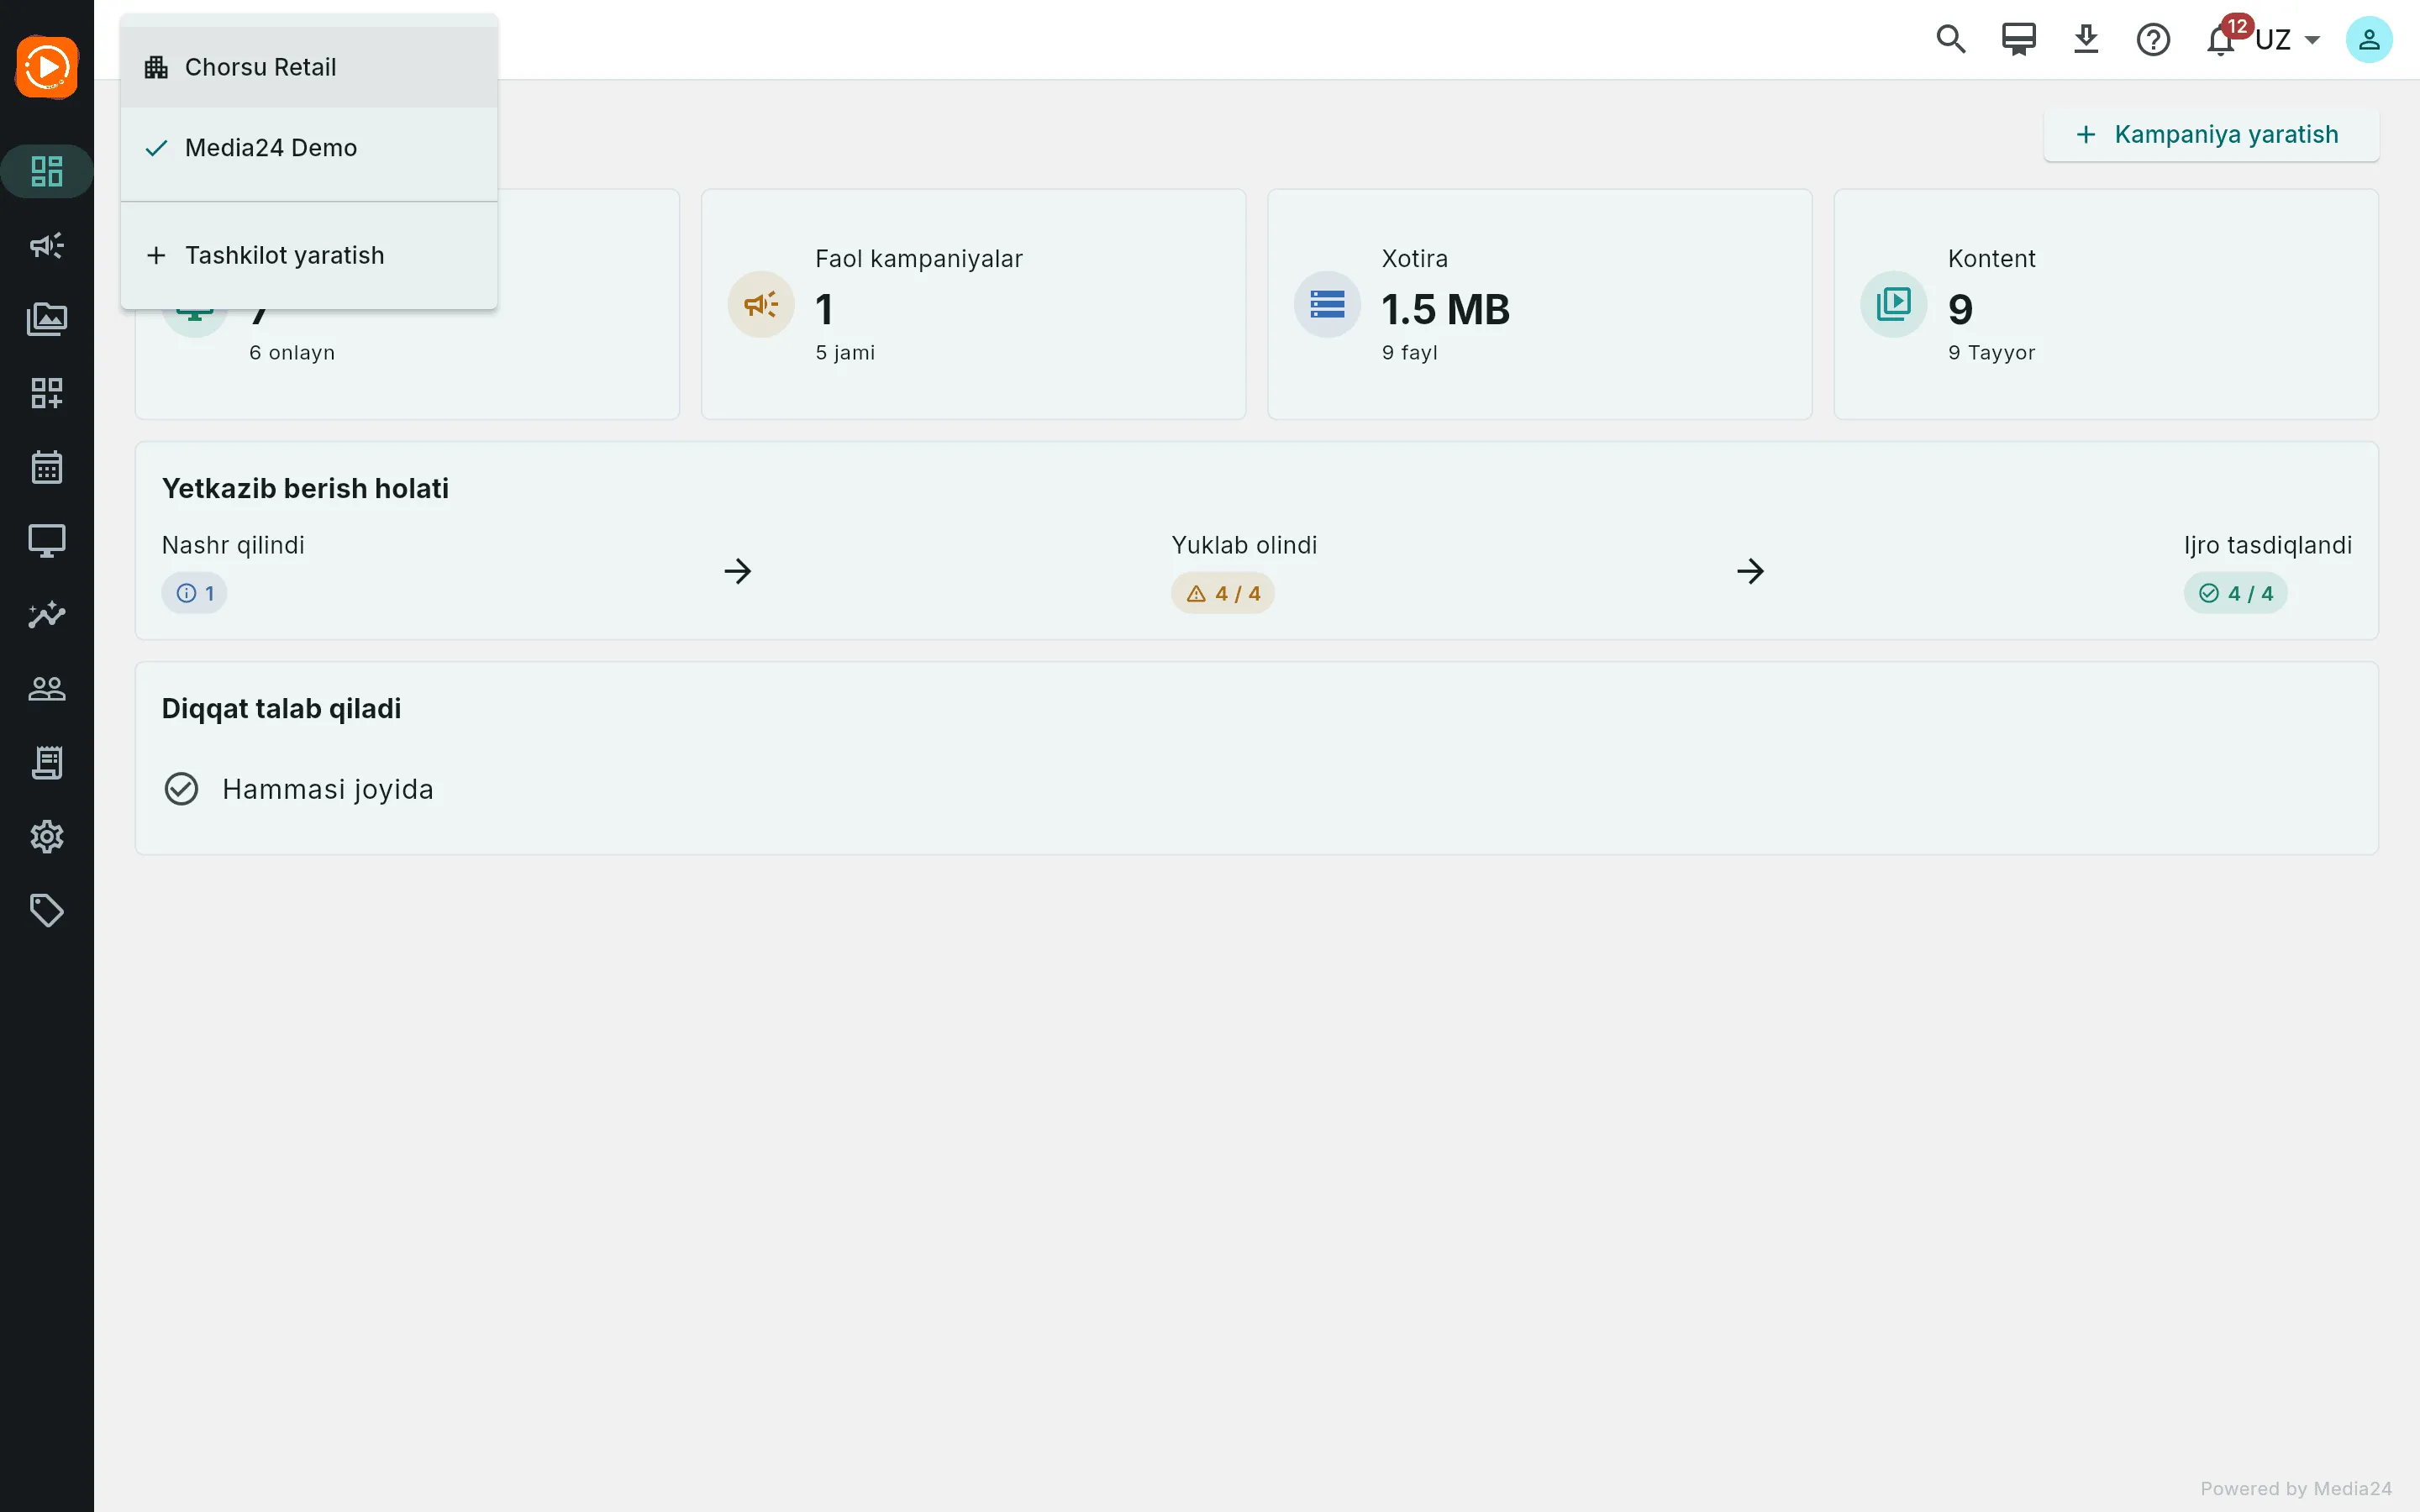Open media library icon in sidebar
The height and width of the screenshot is (1512, 2420).
(47, 319)
